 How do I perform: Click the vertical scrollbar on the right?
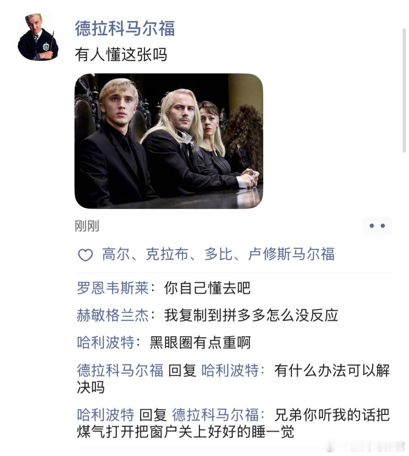[x=404, y=91]
